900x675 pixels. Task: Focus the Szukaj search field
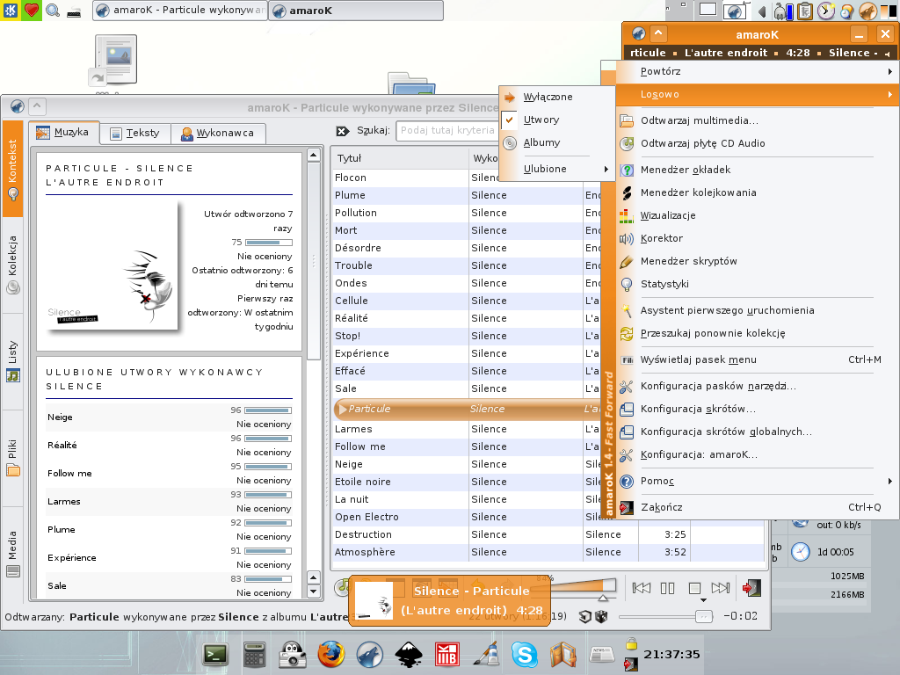coord(447,130)
